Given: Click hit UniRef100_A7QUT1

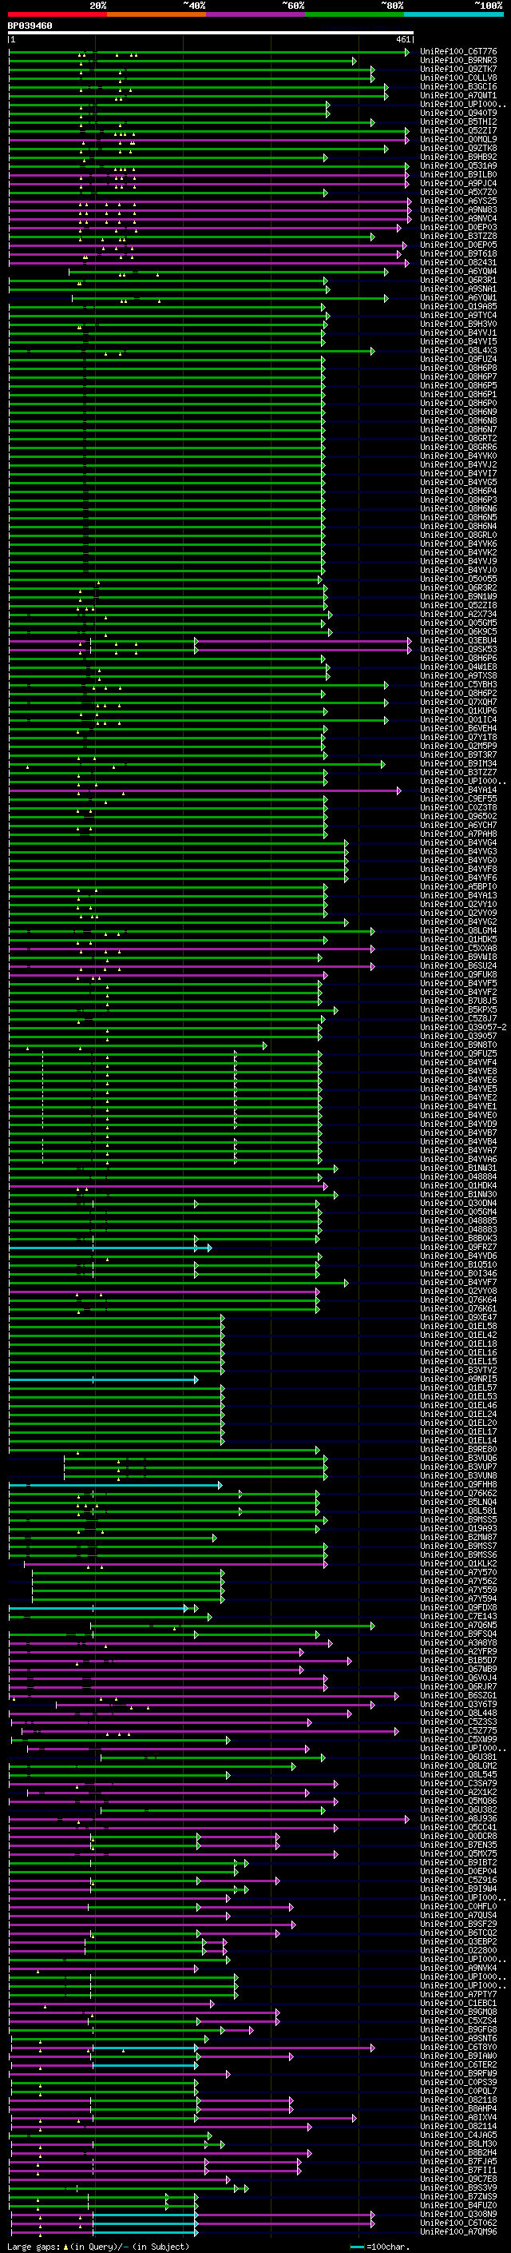Looking at the screenshot, I should [458, 95].
